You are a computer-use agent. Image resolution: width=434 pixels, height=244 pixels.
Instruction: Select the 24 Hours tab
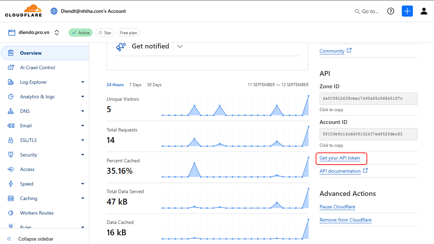coord(115,85)
